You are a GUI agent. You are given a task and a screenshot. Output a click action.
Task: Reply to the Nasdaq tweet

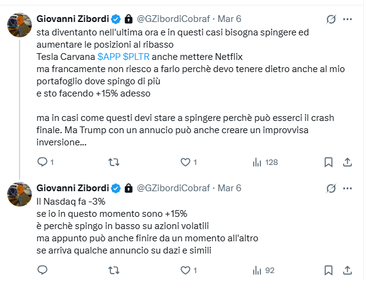click(42, 269)
